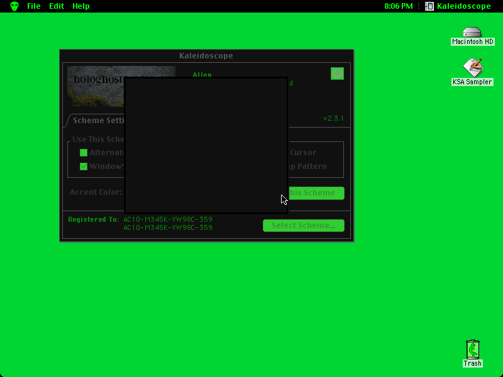The image size is (503, 377).
Task: Click the Select Scheme... button
Action: point(304,226)
